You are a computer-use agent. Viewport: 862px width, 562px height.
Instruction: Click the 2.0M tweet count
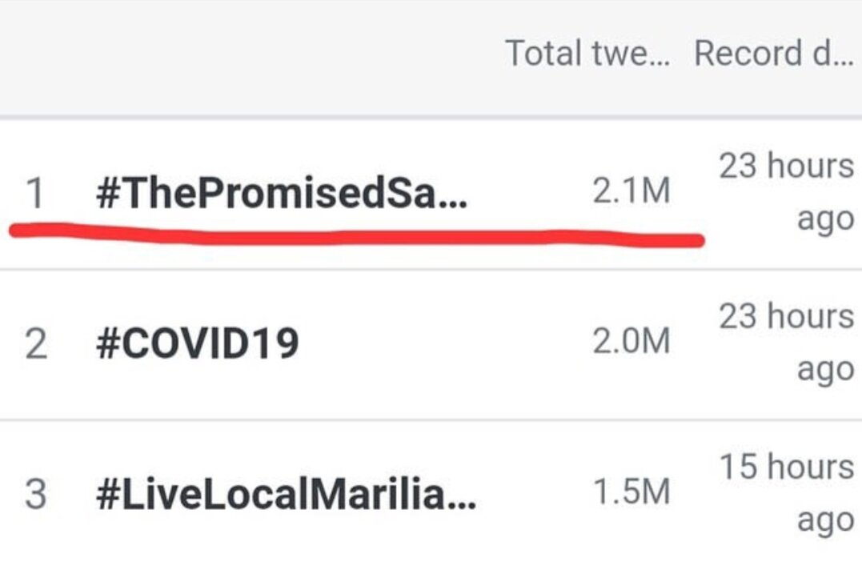click(631, 341)
